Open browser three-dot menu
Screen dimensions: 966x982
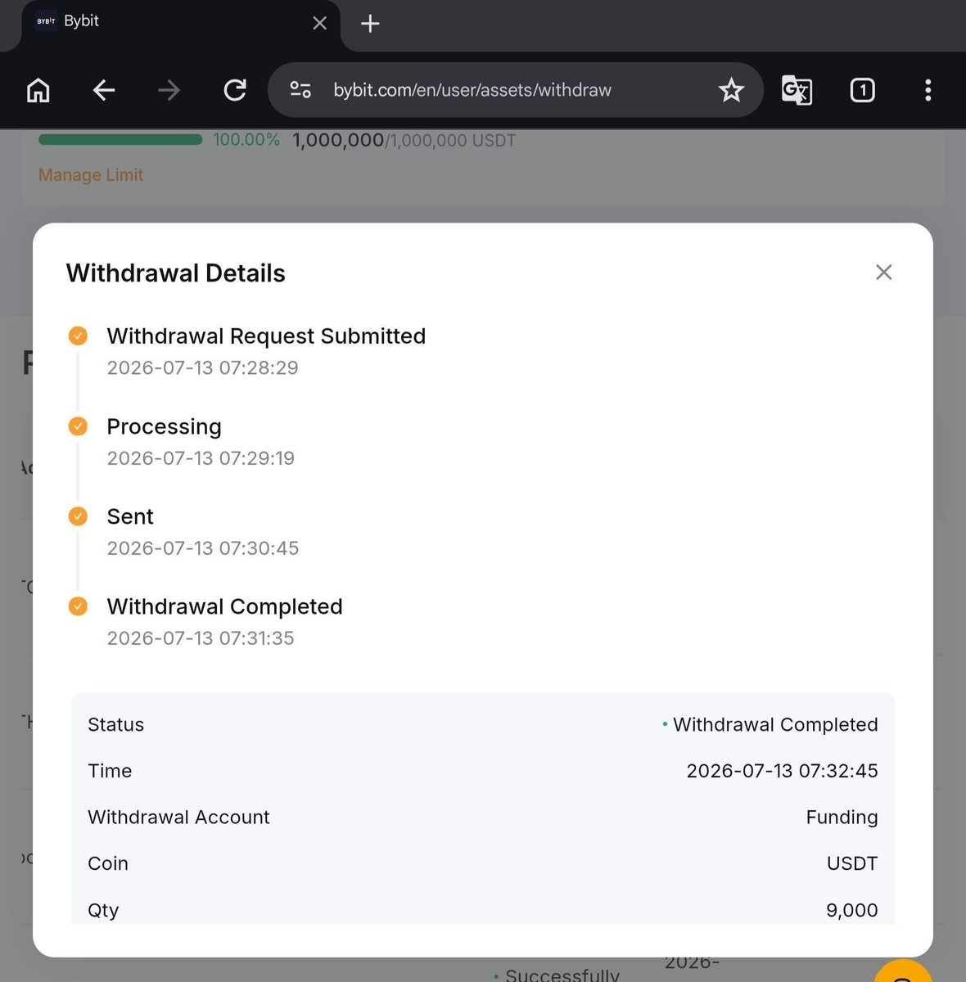click(928, 90)
